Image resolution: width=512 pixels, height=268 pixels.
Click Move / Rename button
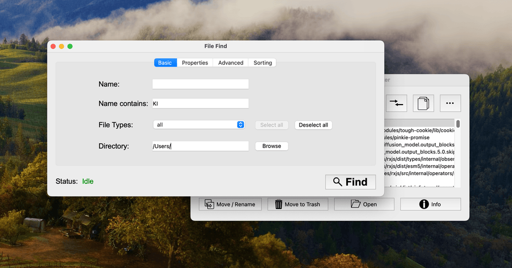point(230,204)
